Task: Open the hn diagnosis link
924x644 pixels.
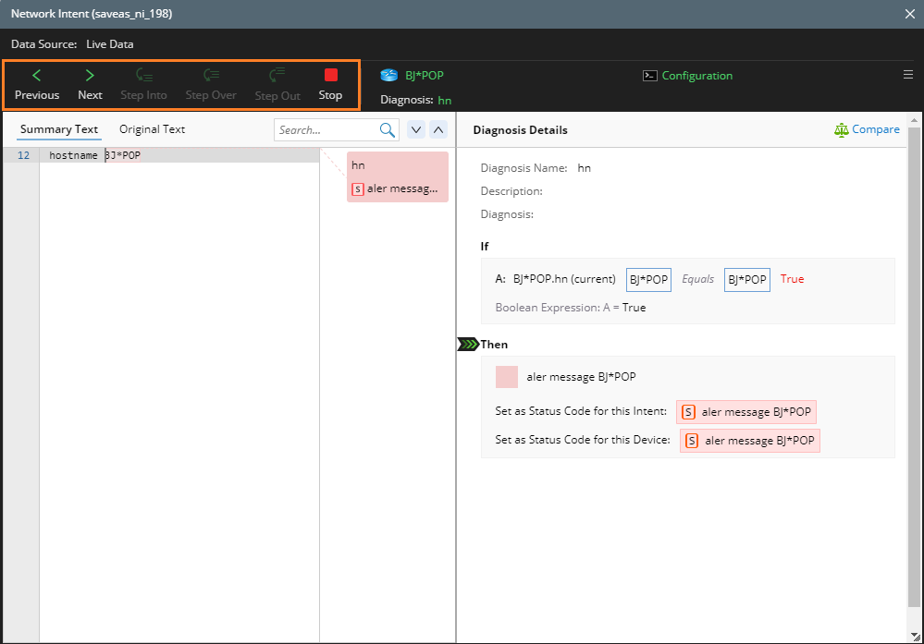Action: [x=445, y=101]
